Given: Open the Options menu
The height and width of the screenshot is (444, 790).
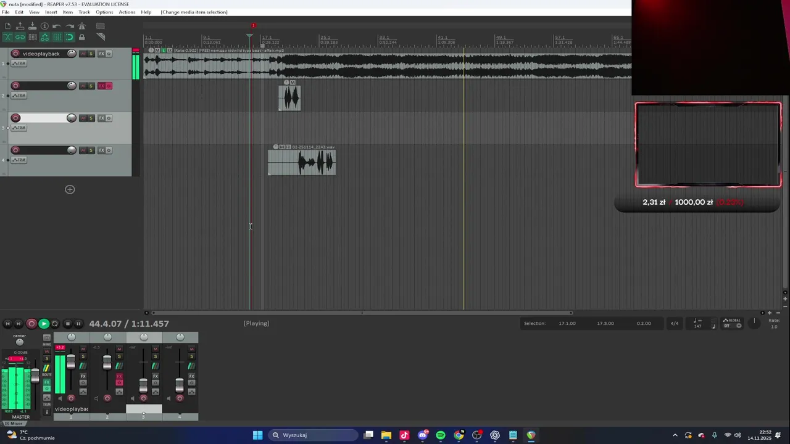Looking at the screenshot, I should click(104, 12).
